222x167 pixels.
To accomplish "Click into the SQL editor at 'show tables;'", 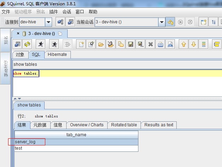I will (x=26, y=74).
